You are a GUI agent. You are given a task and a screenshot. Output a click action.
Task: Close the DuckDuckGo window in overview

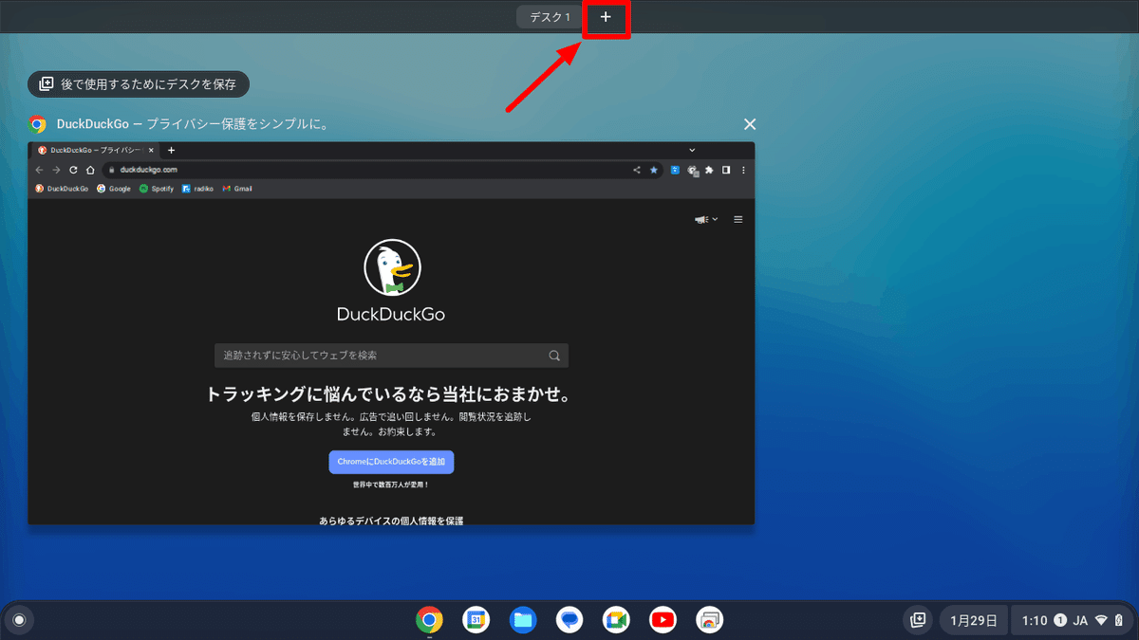coord(750,124)
